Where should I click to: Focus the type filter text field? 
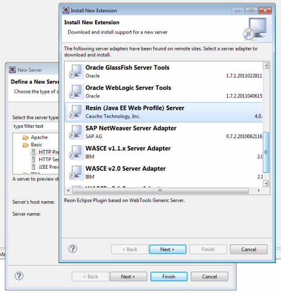pos(36,126)
